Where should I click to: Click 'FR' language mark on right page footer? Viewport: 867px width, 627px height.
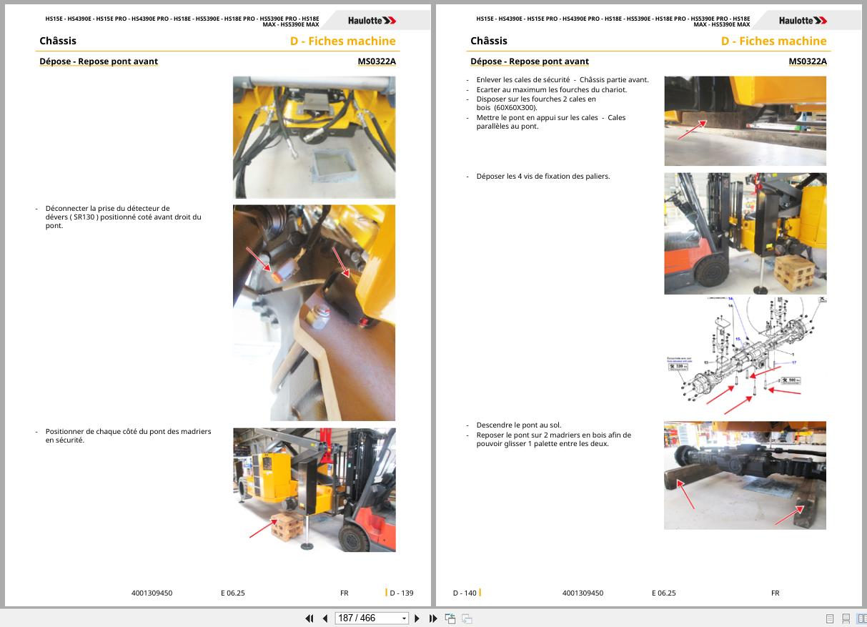776,593
